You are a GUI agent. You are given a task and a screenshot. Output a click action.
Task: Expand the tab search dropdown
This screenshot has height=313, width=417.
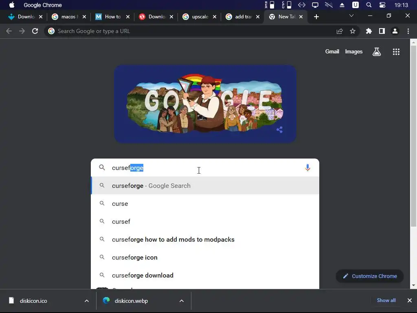tap(351, 16)
